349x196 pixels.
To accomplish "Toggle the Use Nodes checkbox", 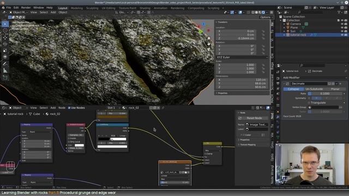I will (x=69, y=108).
